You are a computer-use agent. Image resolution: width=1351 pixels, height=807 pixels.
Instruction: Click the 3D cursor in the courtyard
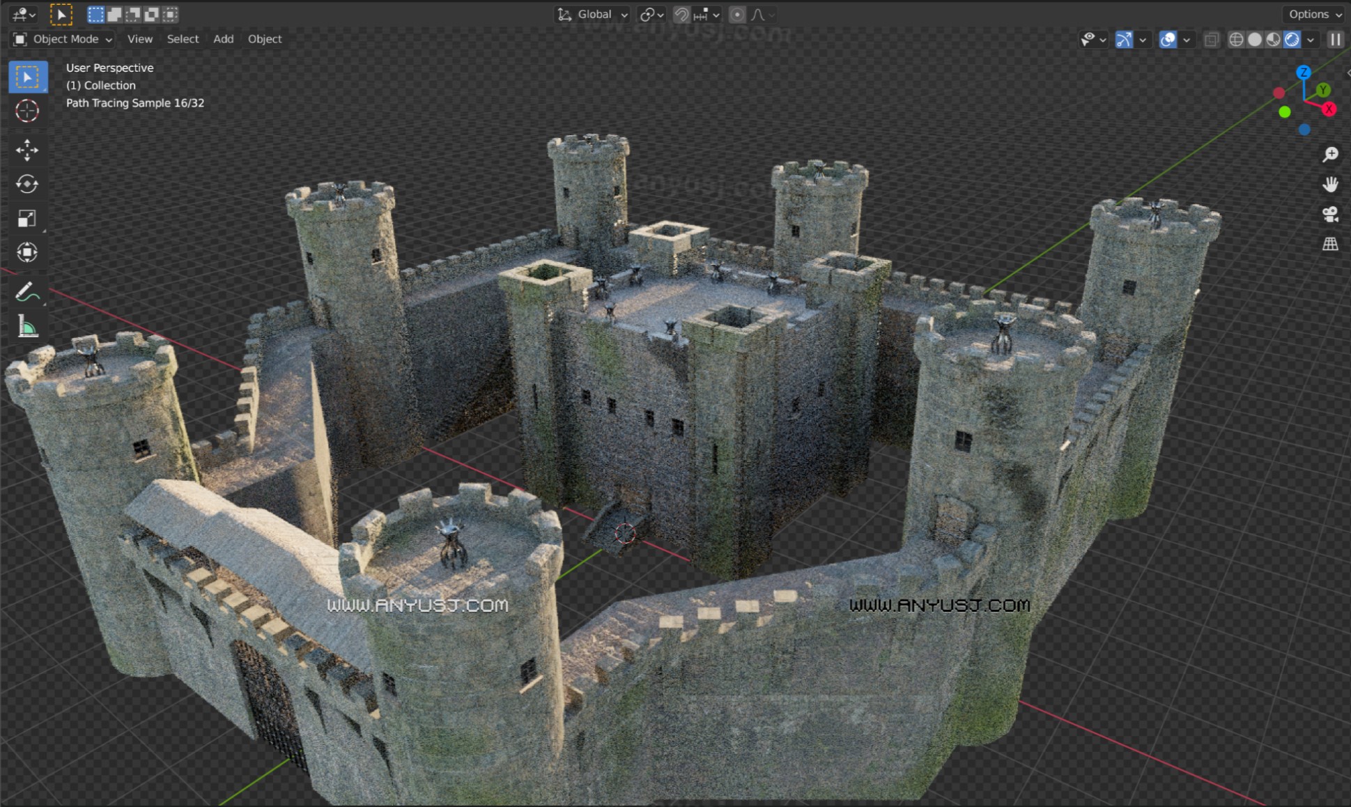625,533
